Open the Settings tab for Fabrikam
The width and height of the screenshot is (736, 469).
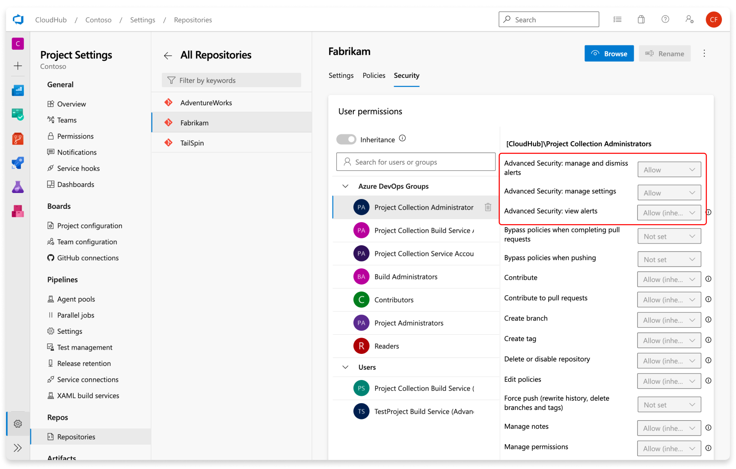[x=341, y=75]
